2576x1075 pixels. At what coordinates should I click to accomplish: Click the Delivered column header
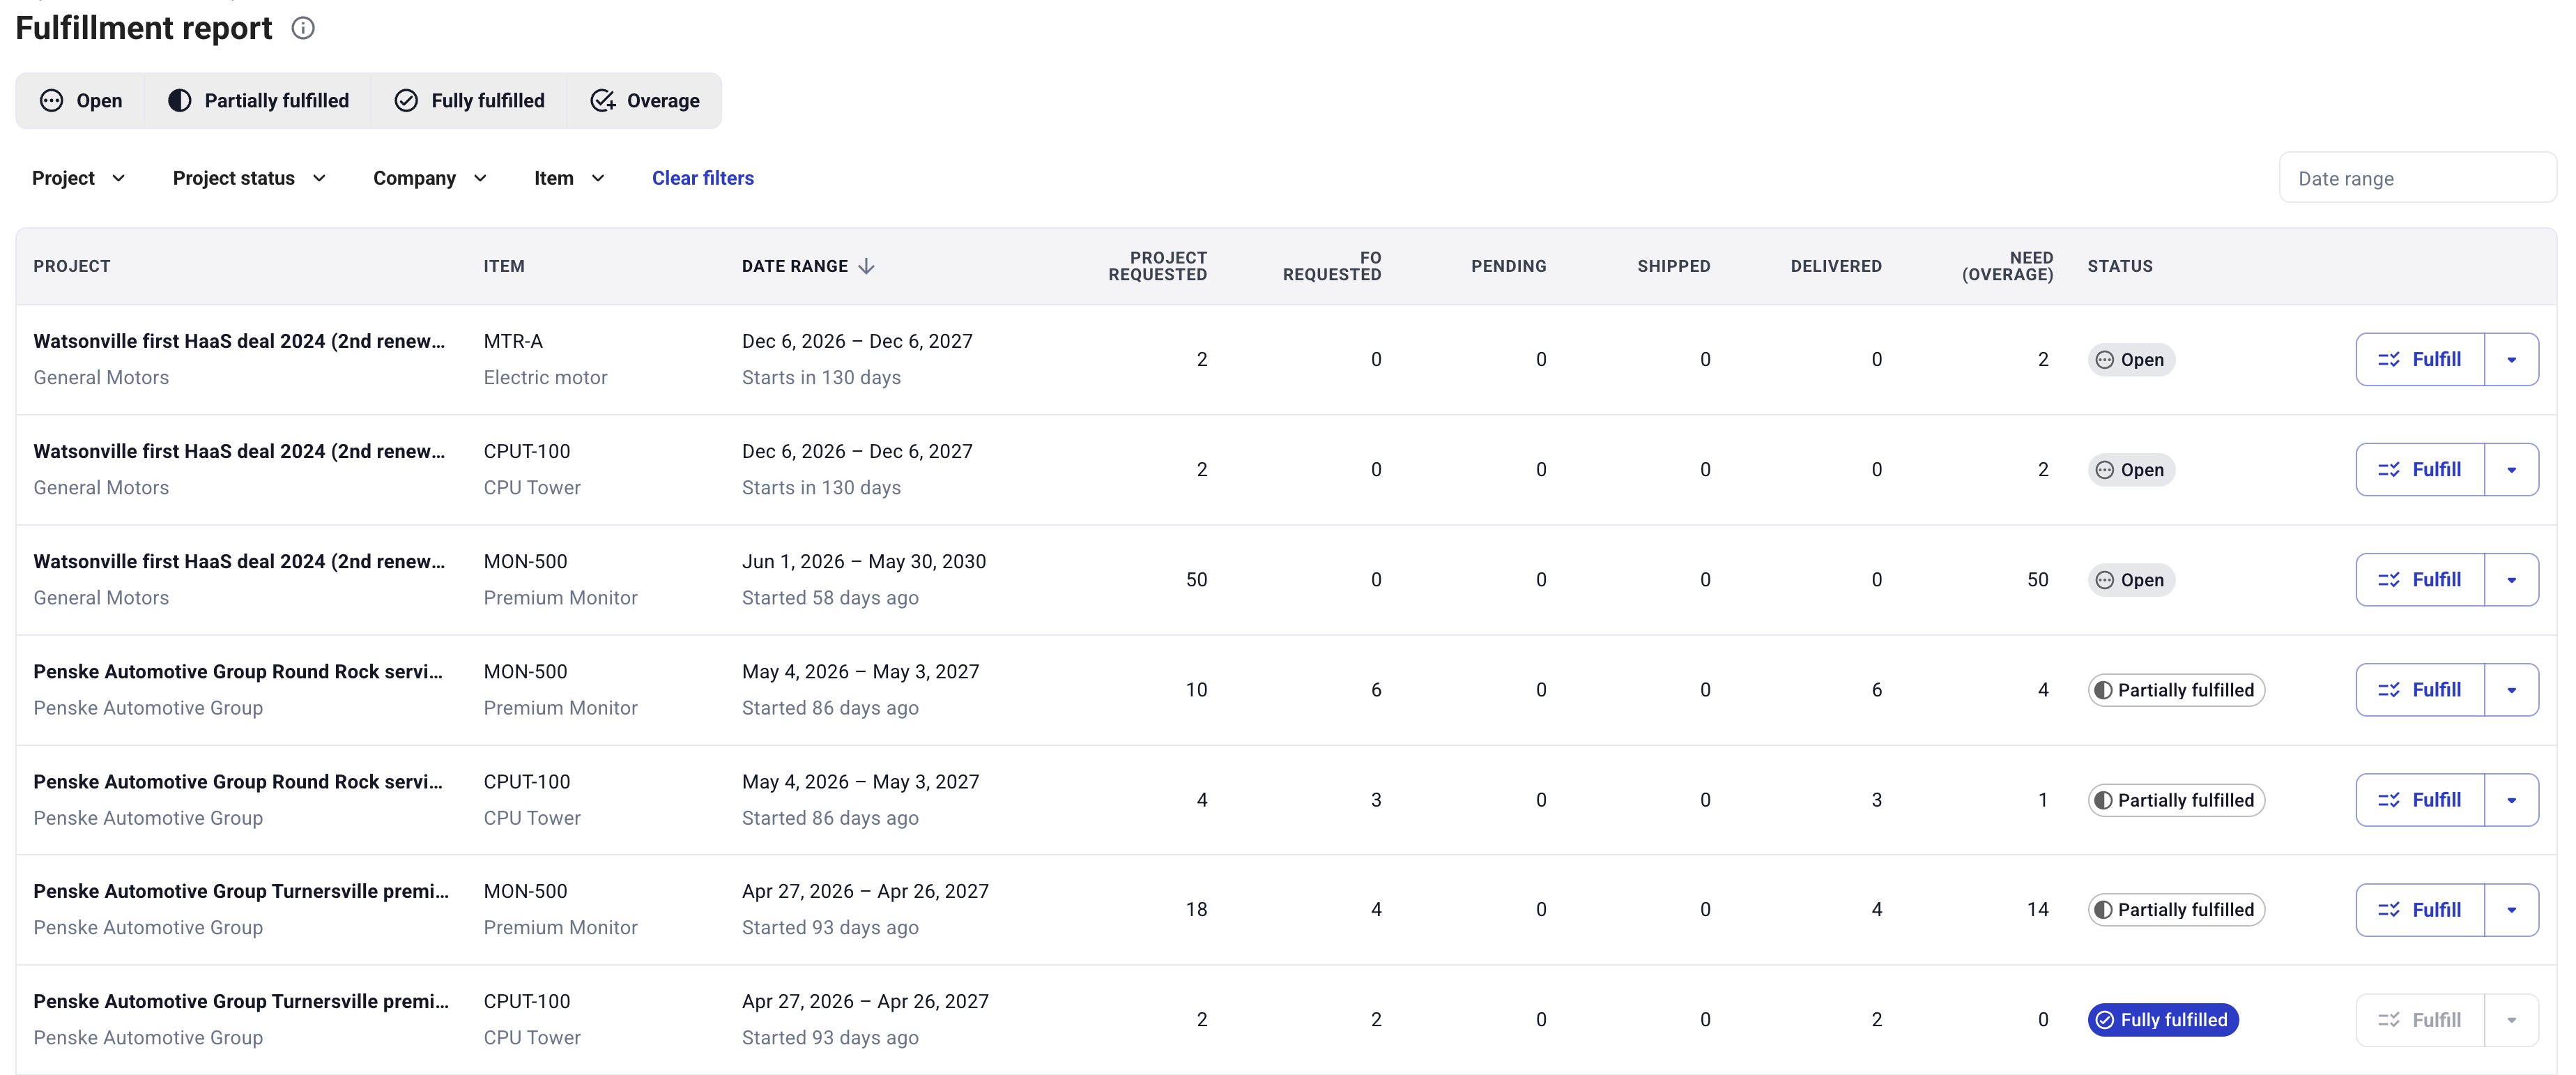click(1836, 266)
